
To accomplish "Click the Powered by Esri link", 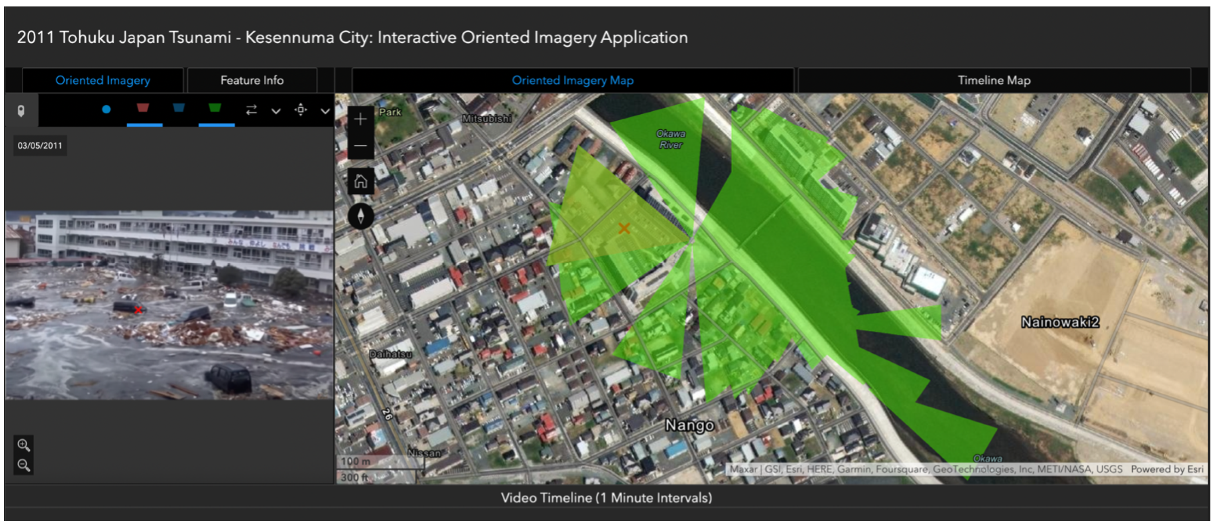I will (1166, 469).
